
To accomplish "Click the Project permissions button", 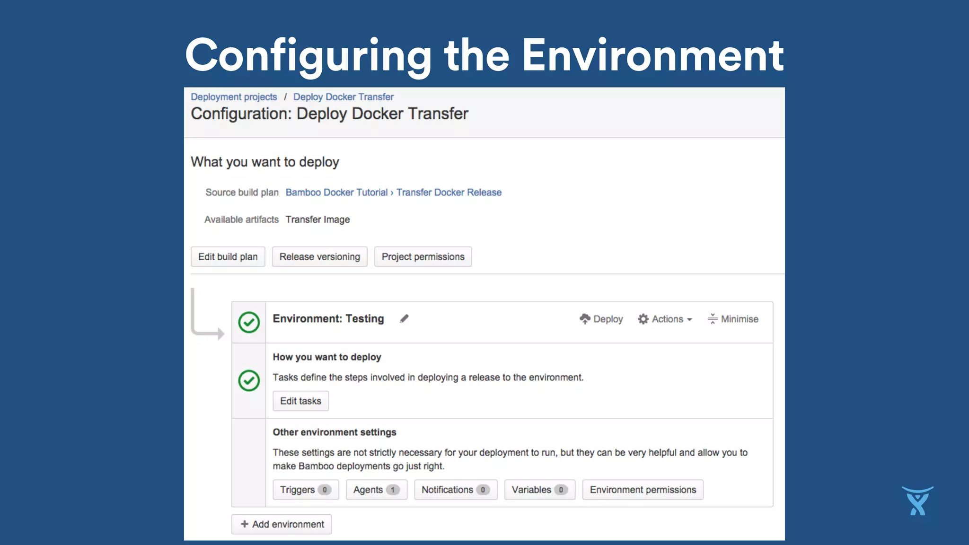I will (x=423, y=257).
